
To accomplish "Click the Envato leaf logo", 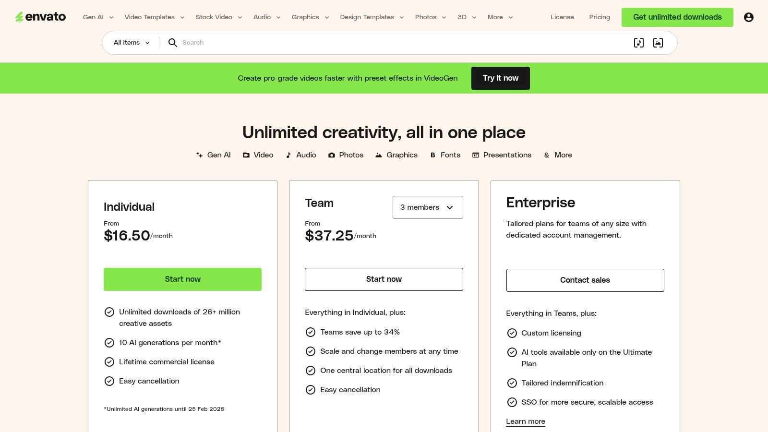I will (x=41, y=17).
